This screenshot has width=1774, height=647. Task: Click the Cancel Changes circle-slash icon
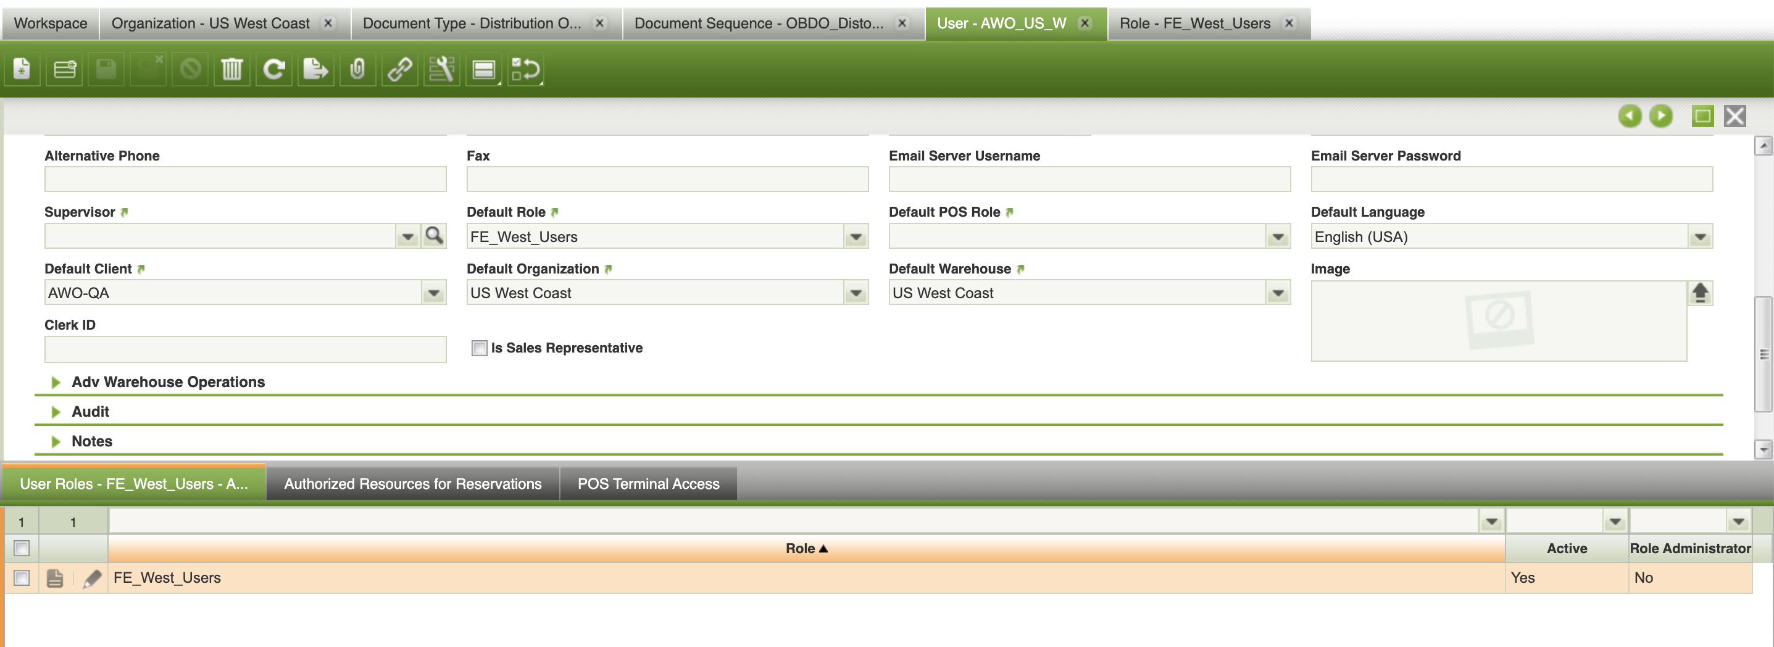(190, 69)
